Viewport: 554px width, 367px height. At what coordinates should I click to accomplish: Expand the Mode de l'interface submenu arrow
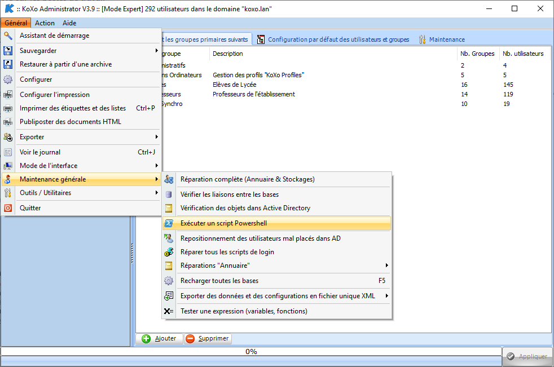pos(156,166)
